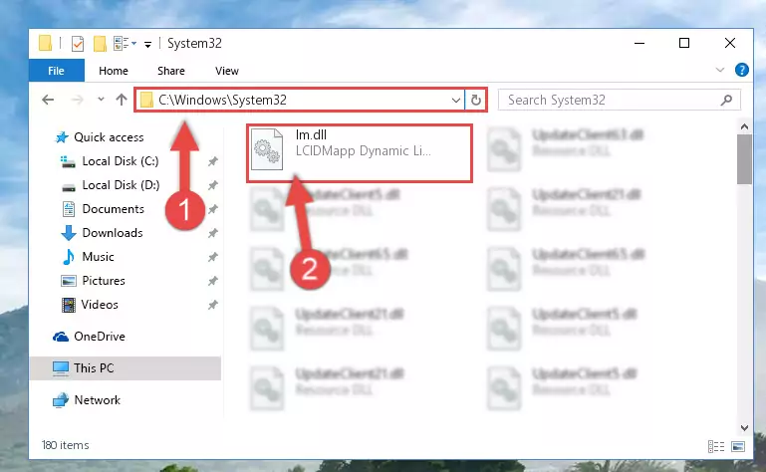Open the address bar history dropdown
The image size is (766, 472).
click(x=456, y=101)
